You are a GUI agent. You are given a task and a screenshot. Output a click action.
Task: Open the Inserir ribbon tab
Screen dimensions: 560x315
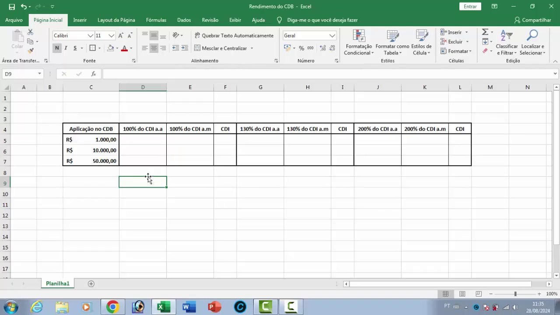(80, 20)
